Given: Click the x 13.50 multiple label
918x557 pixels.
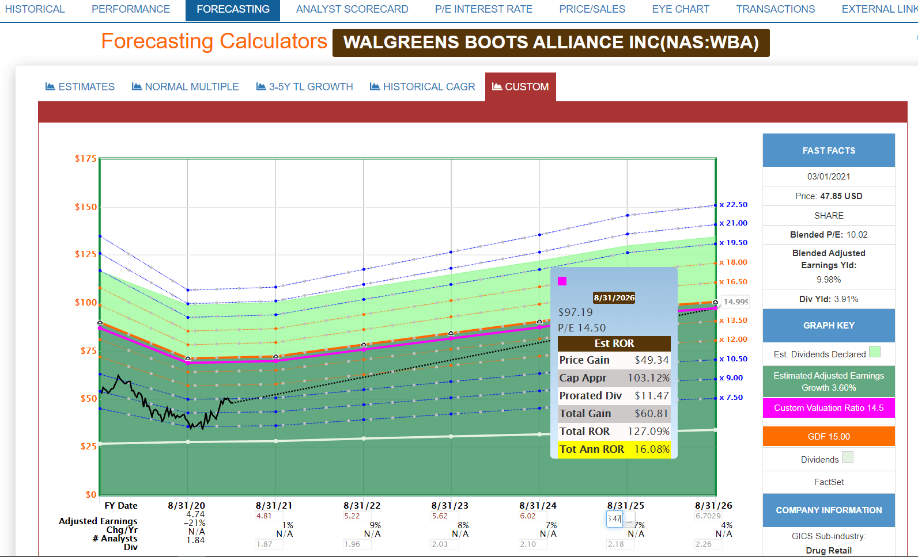Looking at the screenshot, I should coord(733,320).
